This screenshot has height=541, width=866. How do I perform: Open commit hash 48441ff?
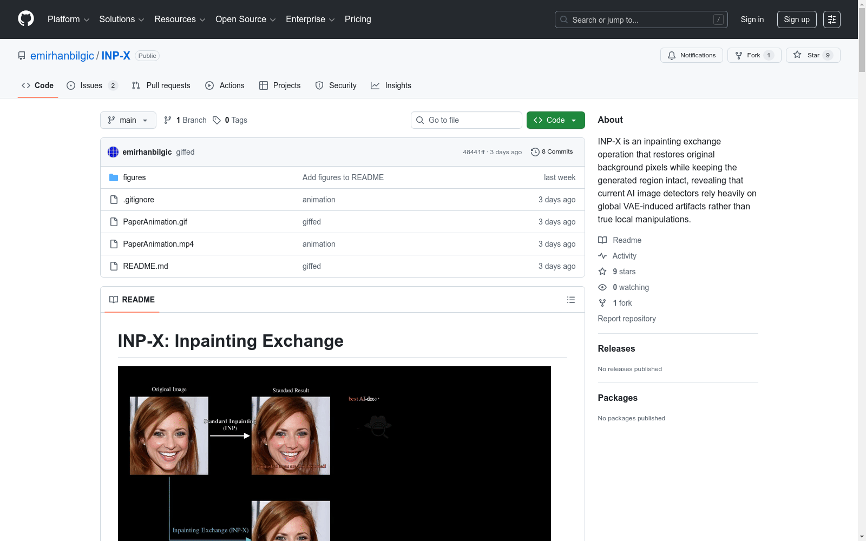click(x=474, y=152)
